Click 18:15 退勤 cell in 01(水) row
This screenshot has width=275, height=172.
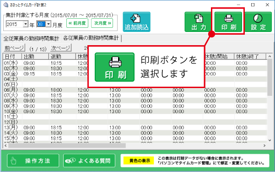pos(62,63)
